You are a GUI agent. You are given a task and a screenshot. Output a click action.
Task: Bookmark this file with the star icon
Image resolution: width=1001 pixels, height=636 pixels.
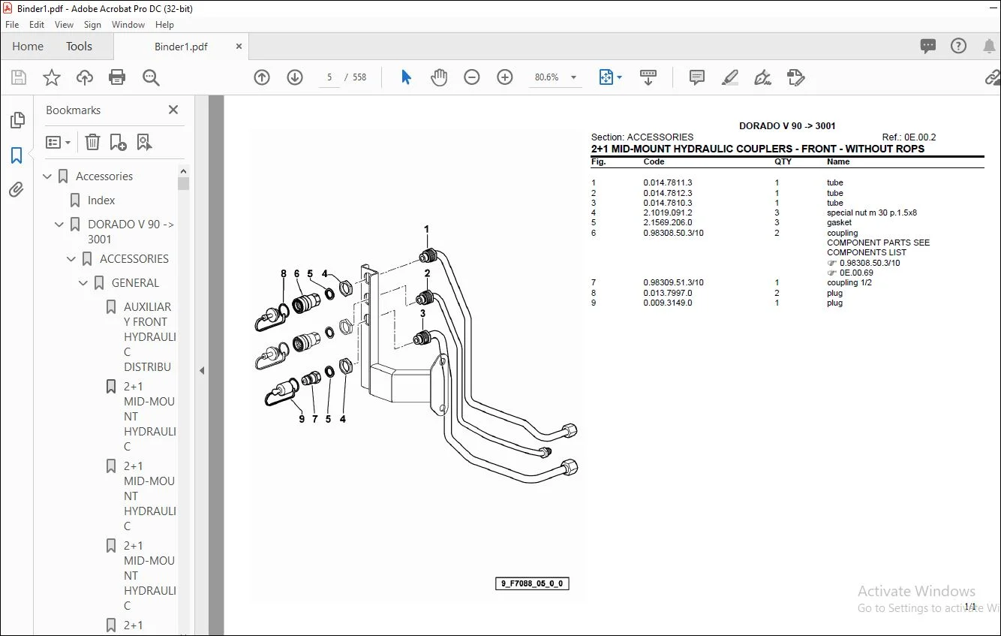pos(52,77)
